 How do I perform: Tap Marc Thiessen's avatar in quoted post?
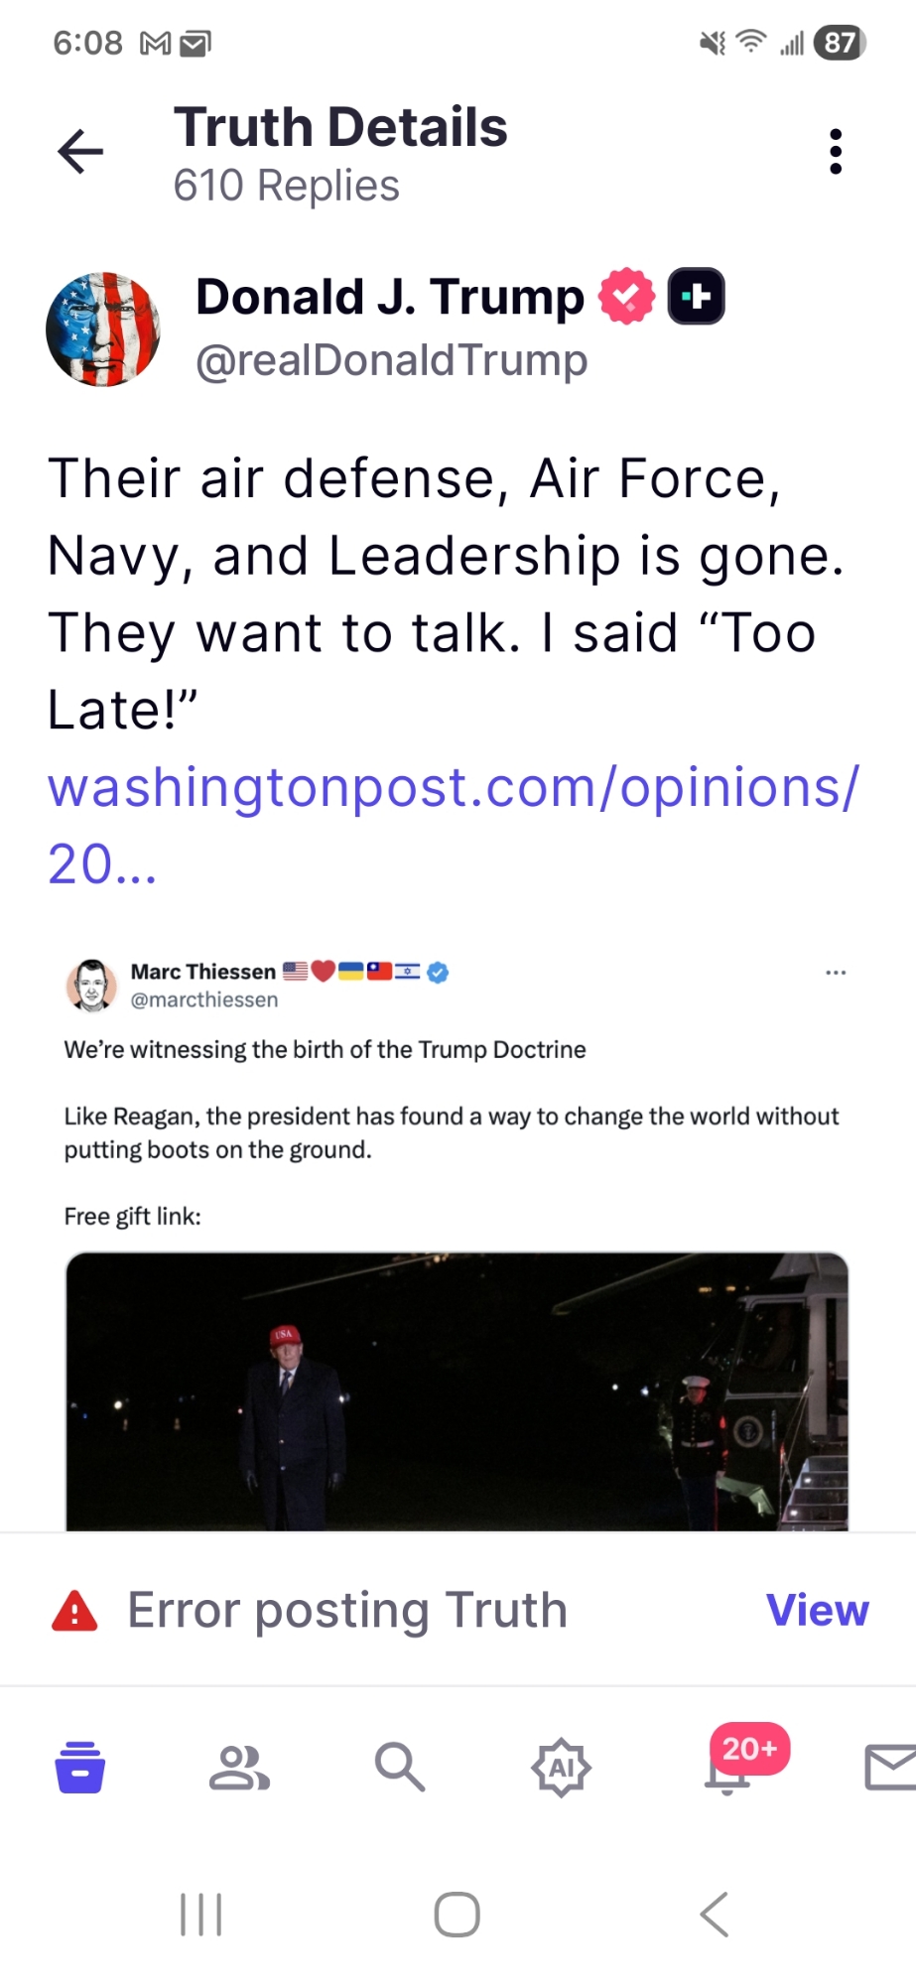(91, 985)
